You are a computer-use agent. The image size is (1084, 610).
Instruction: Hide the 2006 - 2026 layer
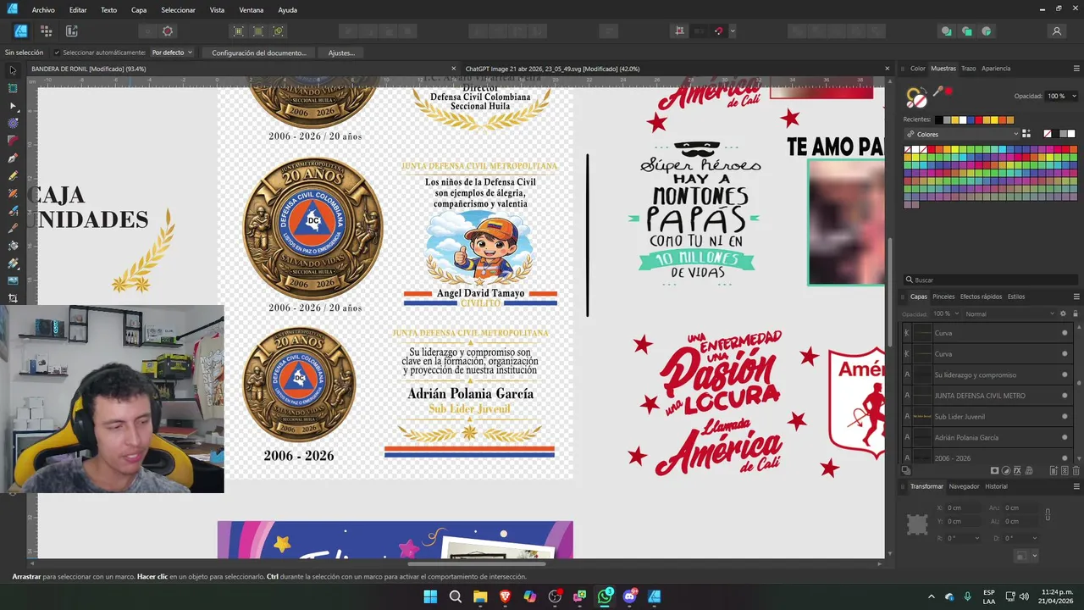(1065, 458)
